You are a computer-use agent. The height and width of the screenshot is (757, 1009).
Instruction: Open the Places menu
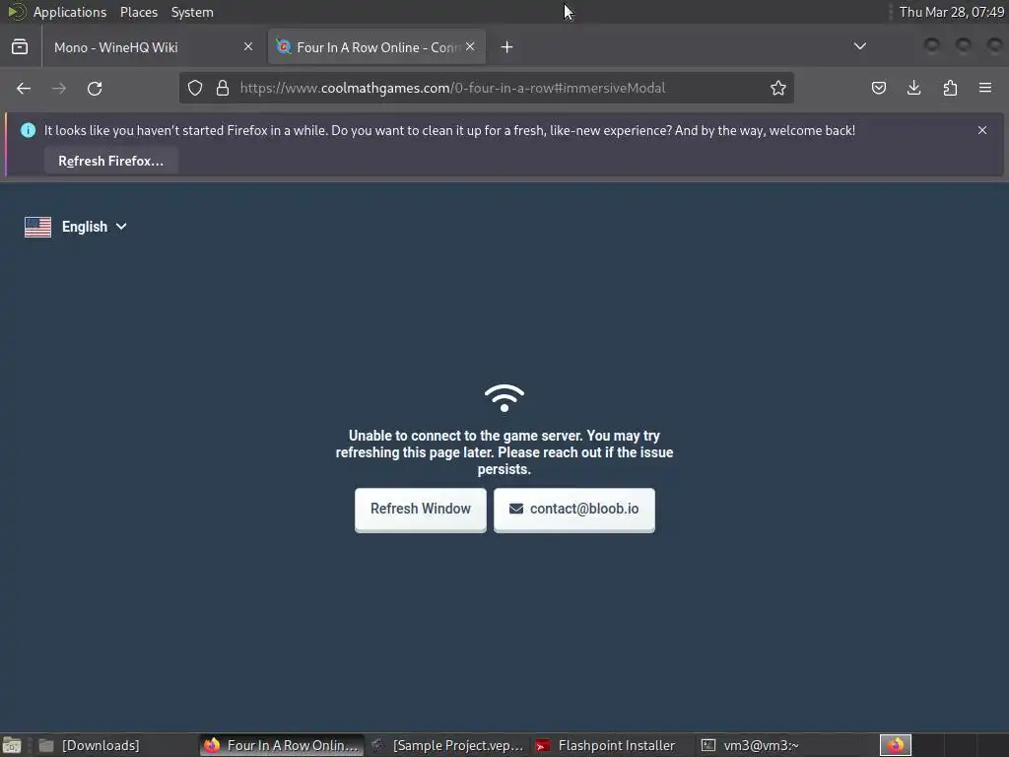138,12
